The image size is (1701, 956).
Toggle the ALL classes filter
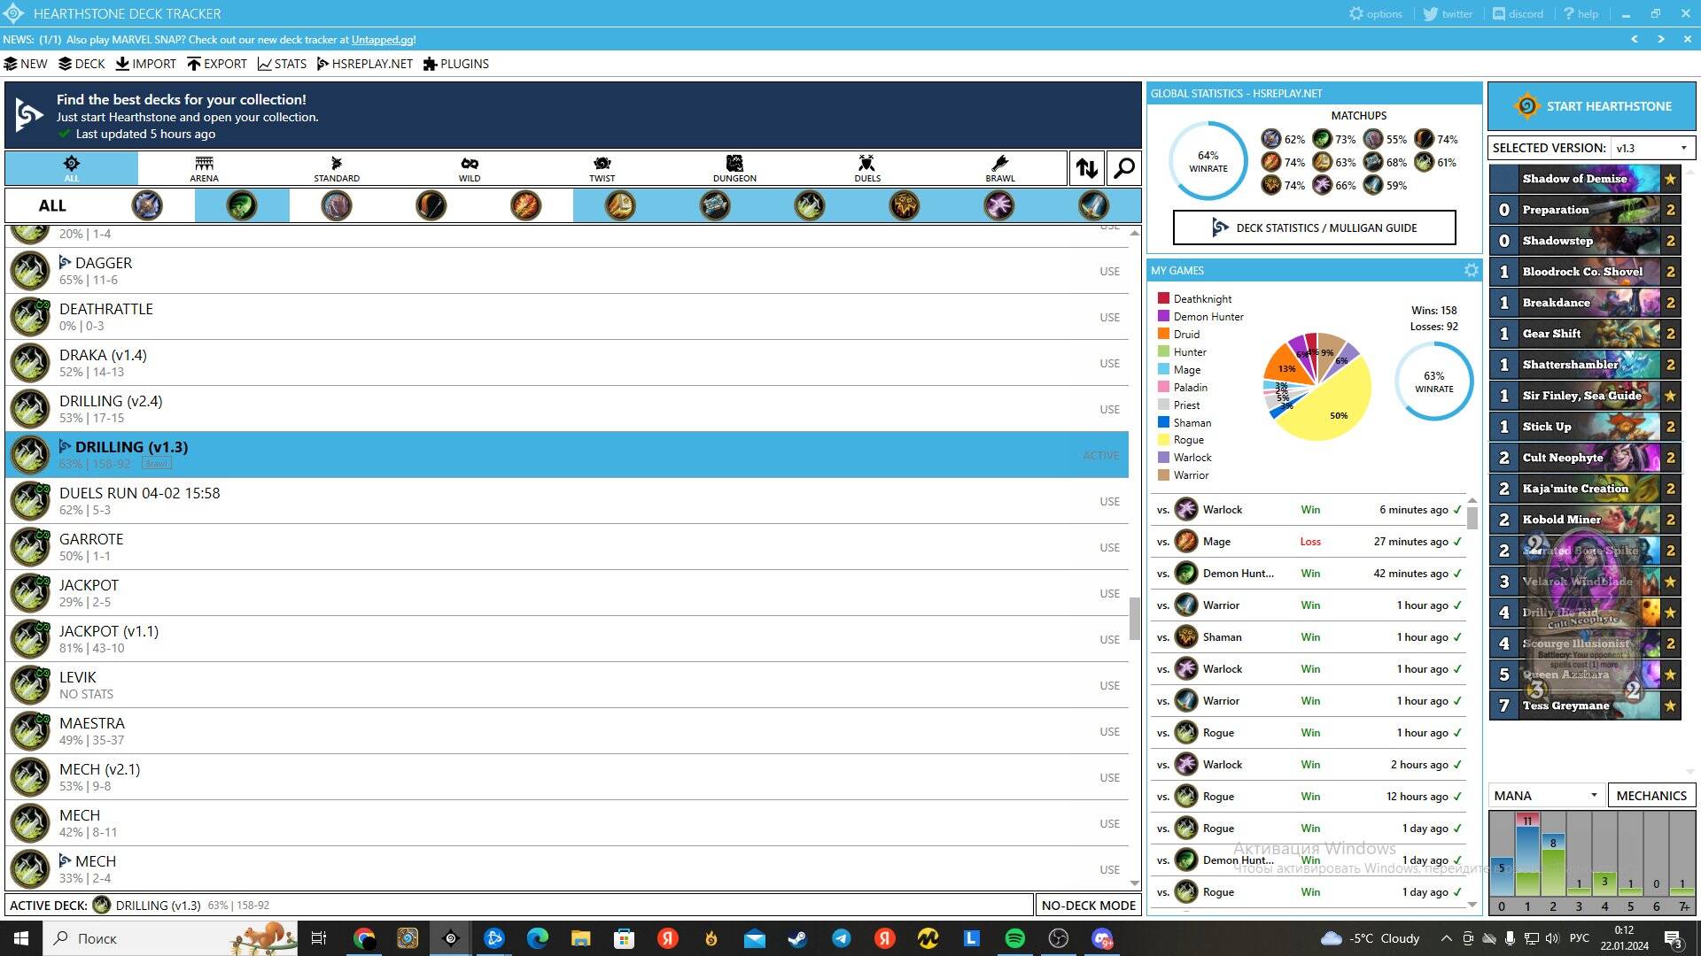tap(52, 205)
